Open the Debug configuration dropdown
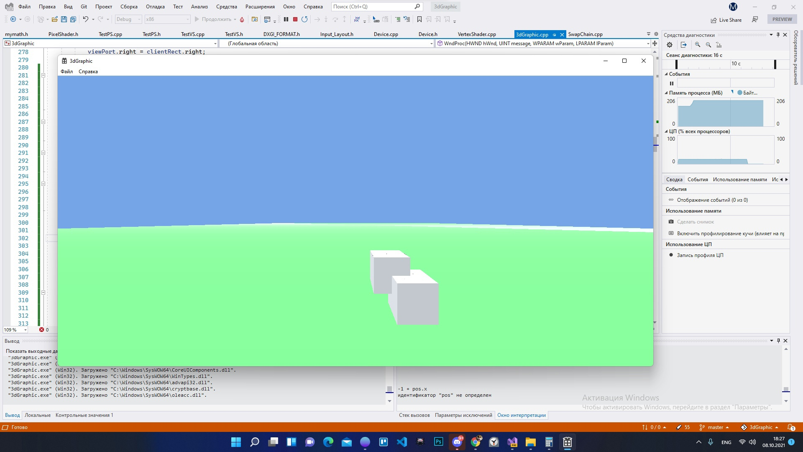Image resolution: width=803 pixels, height=452 pixels. (x=139, y=19)
